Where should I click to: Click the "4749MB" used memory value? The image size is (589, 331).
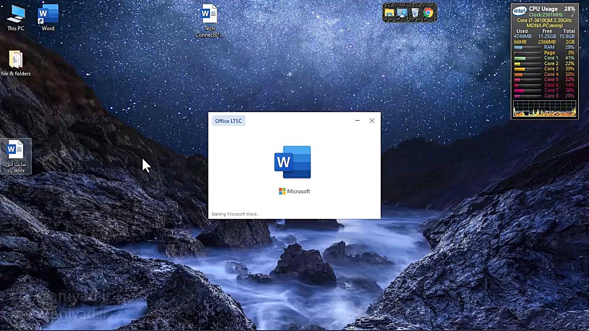point(523,36)
